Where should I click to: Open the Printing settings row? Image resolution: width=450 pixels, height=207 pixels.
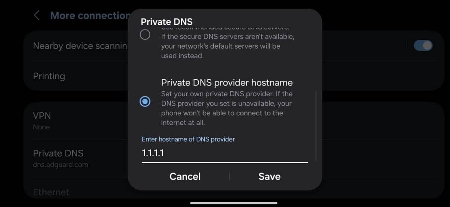pyautogui.click(x=49, y=76)
